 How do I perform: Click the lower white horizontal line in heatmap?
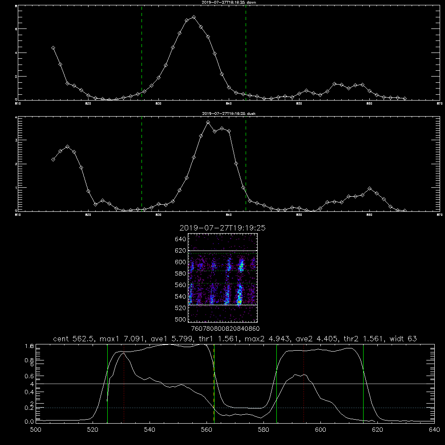(223, 305)
